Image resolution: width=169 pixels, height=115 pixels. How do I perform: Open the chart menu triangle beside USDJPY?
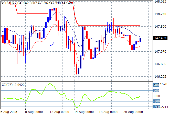pyautogui.click(x=3, y=3)
